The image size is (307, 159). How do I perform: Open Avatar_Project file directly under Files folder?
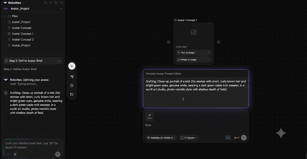[21, 22]
